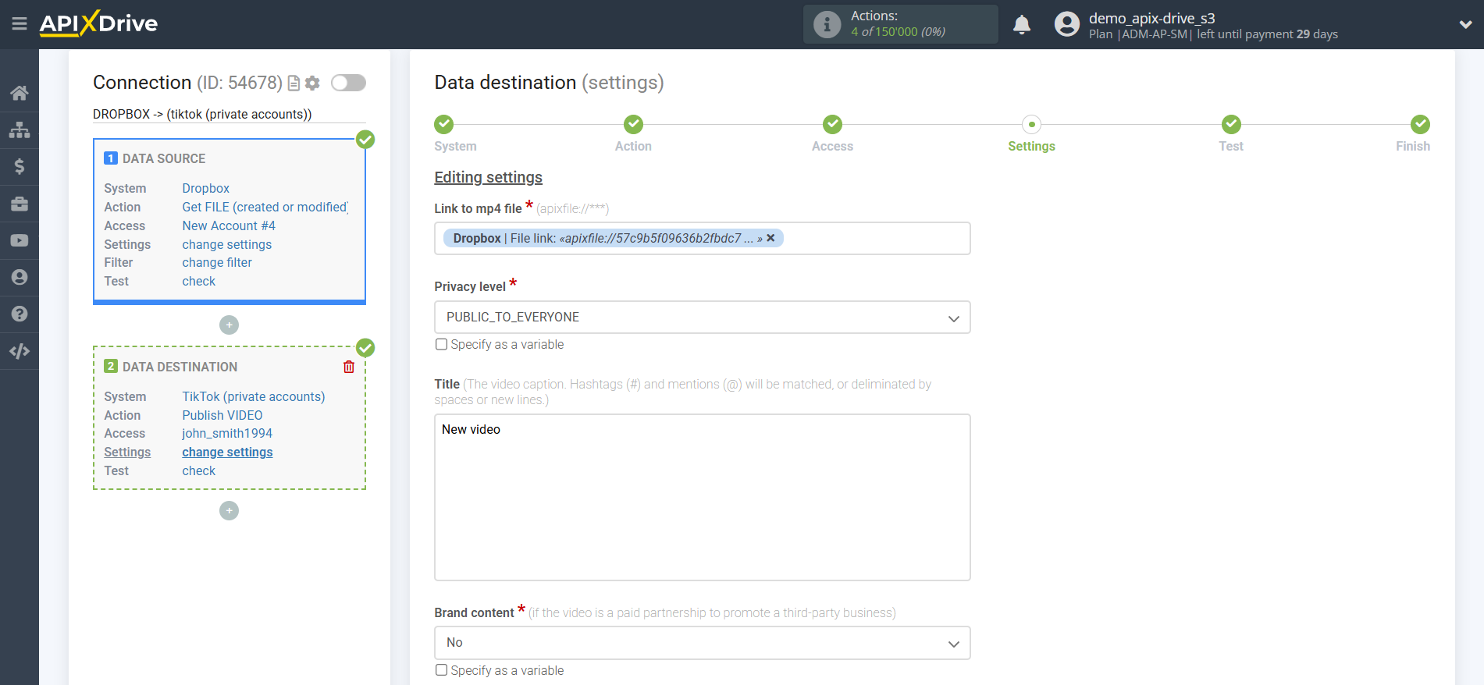The width and height of the screenshot is (1484, 685).
Task: Open the help question mark sidebar icon
Action: tap(20, 314)
